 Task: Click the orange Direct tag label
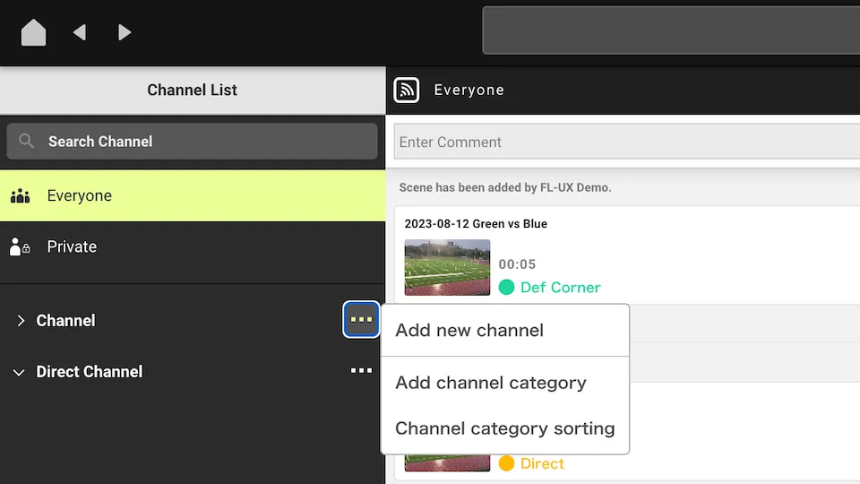point(542,463)
